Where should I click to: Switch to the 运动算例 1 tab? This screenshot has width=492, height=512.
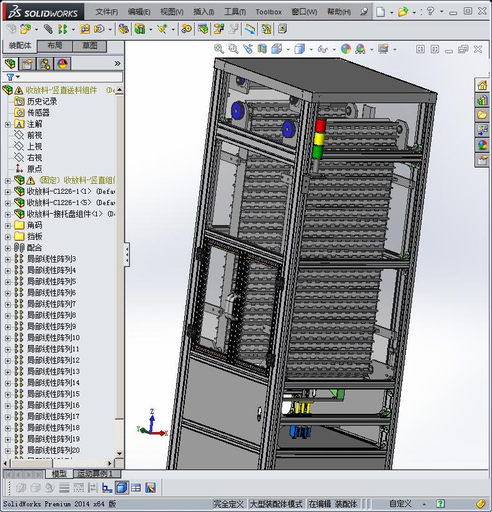[95, 474]
